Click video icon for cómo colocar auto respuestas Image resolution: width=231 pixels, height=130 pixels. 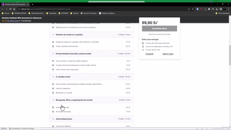[53, 70]
